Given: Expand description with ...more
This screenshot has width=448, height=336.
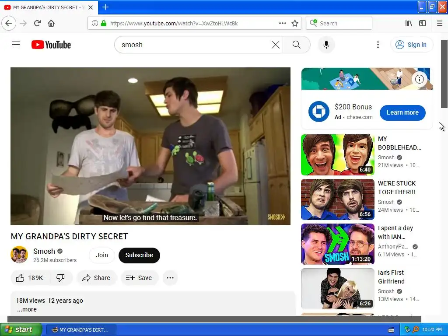Looking at the screenshot, I should click(x=27, y=309).
